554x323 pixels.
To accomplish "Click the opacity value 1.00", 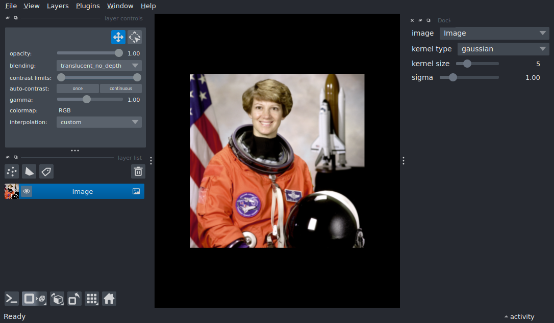I will click(x=134, y=53).
